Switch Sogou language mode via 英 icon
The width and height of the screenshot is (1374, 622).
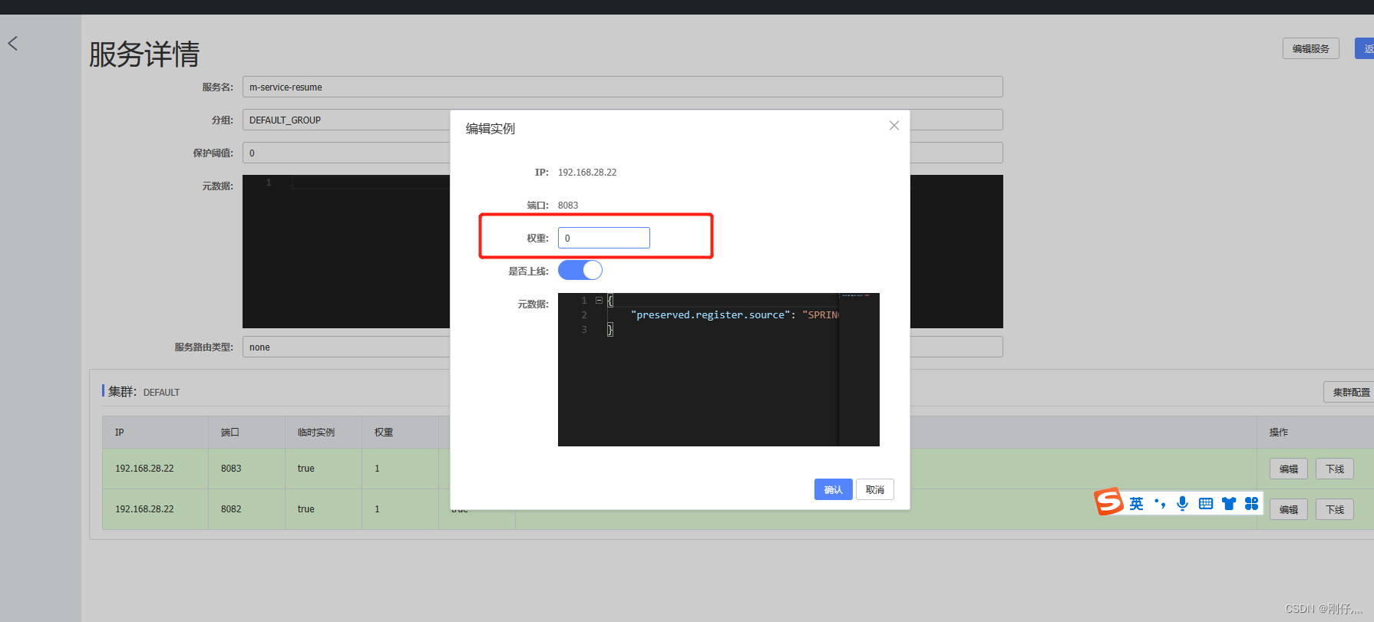(x=1136, y=503)
